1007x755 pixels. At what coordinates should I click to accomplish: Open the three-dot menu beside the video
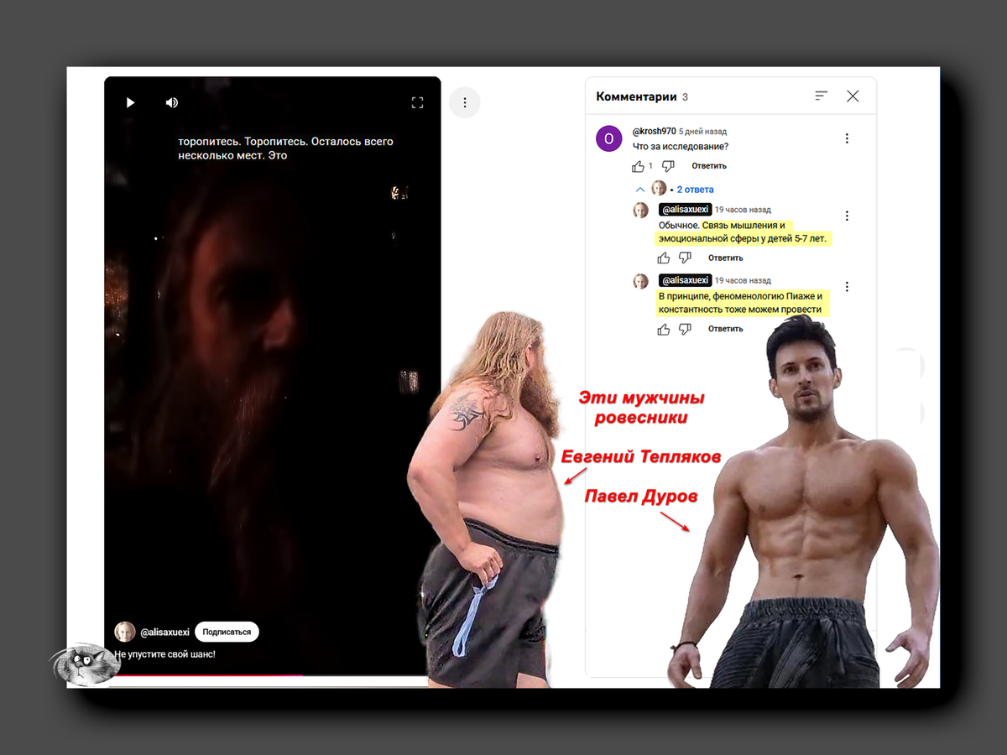(465, 102)
